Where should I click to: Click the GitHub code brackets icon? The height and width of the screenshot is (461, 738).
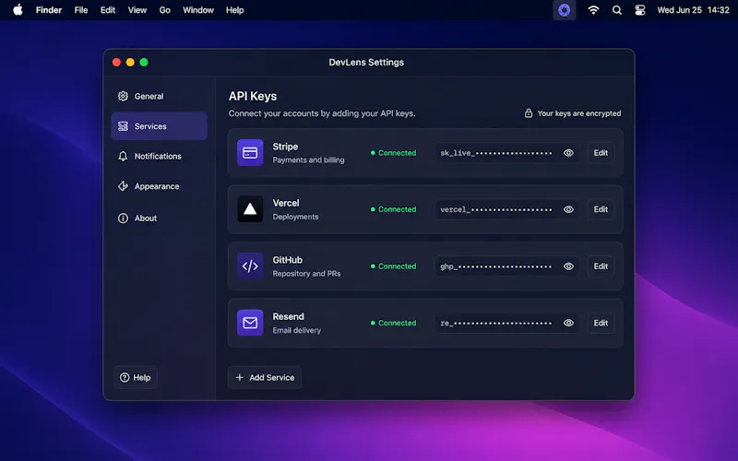[x=250, y=266]
